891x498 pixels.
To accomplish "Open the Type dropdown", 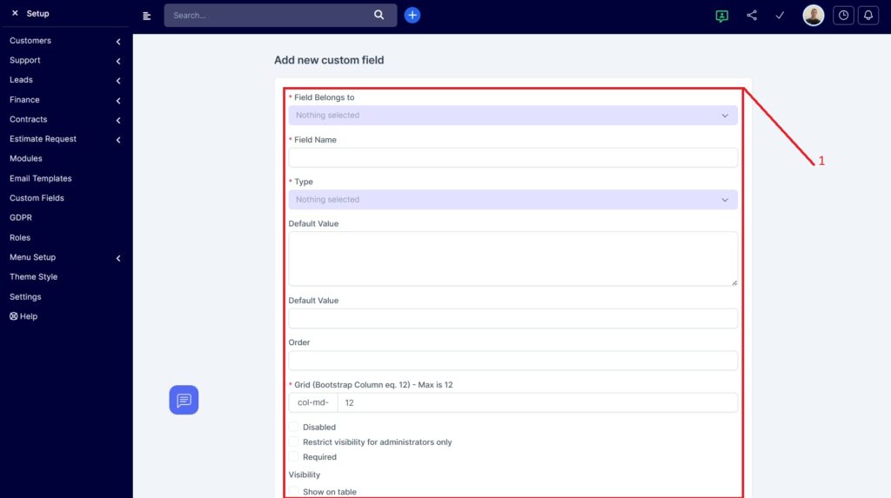I will click(x=512, y=200).
